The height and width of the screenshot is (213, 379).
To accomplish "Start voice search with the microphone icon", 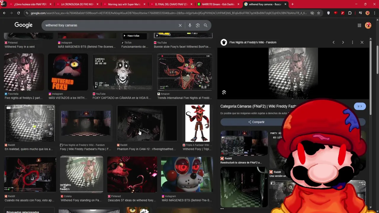I will [x=190, y=25].
